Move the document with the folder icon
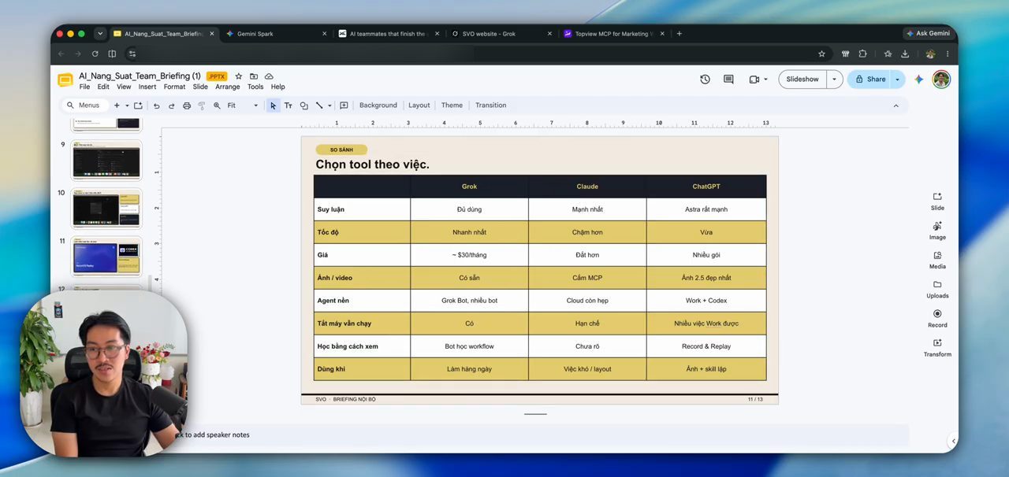Image resolution: width=1009 pixels, height=477 pixels. tap(254, 76)
